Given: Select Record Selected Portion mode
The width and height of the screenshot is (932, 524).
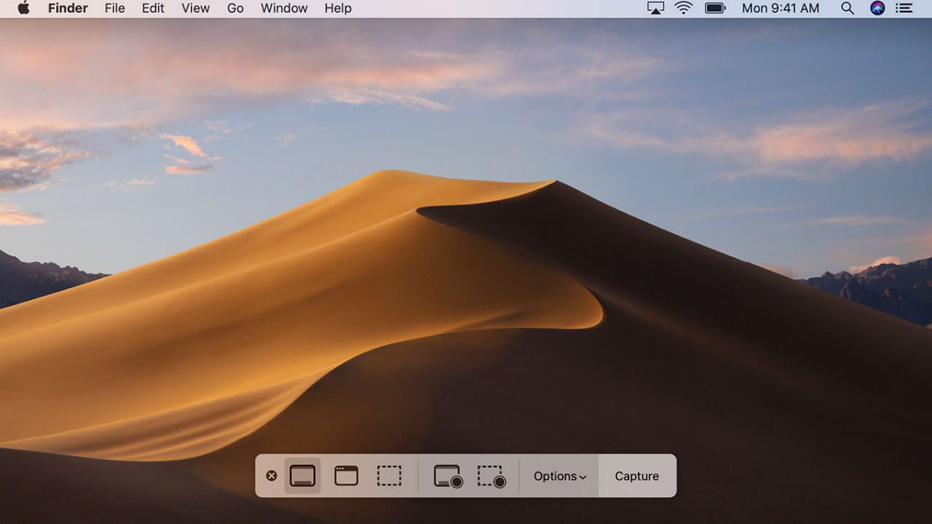Looking at the screenshot, I should click(x=491, y=476).
